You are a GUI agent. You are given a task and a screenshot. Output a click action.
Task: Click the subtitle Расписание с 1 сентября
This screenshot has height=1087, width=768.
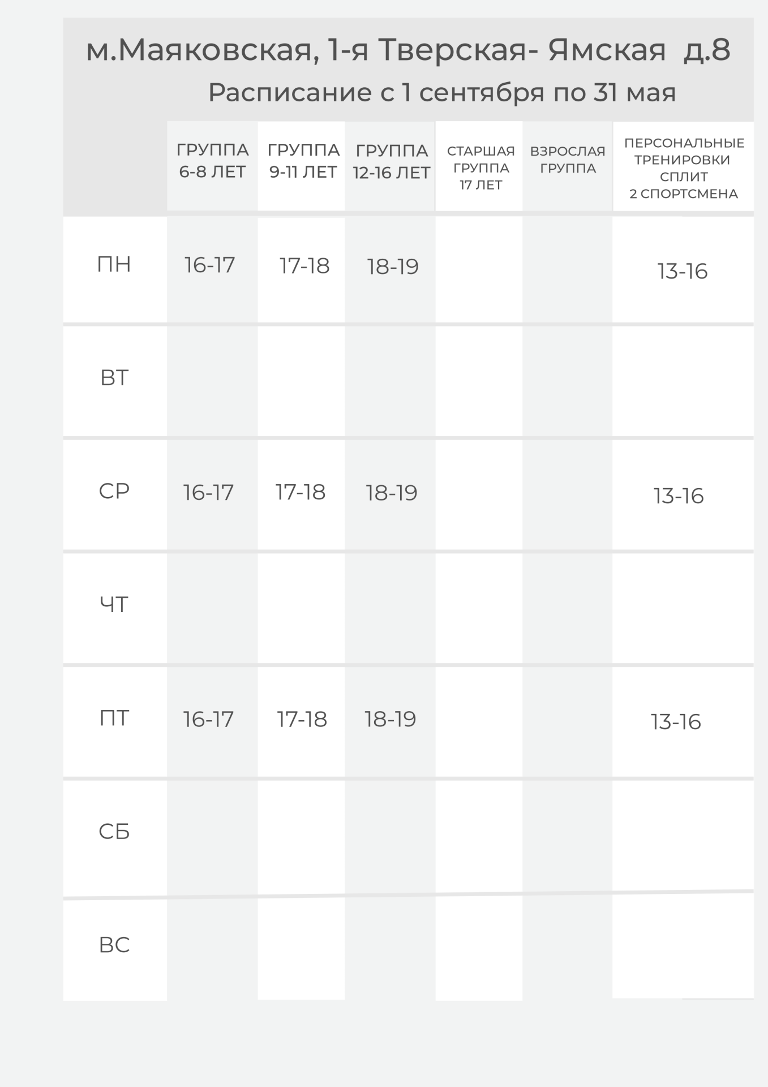point(441,92)
